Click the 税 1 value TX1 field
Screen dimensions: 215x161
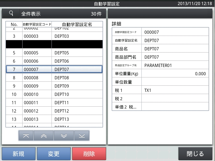(x=175, y=90)
